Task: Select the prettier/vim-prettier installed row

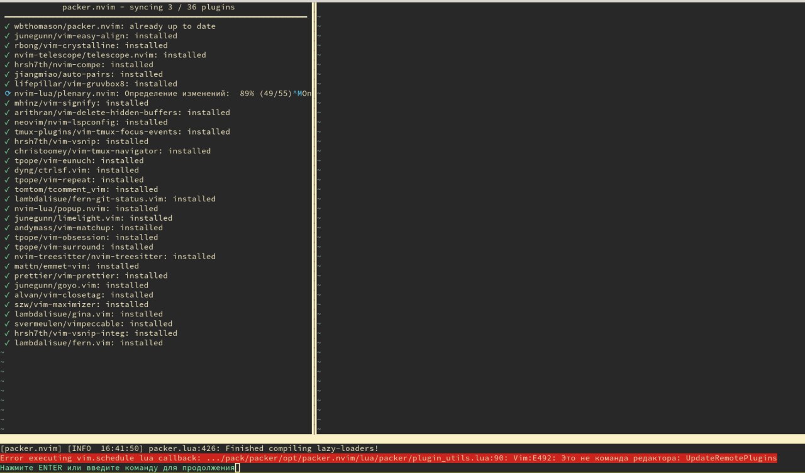Action: [x=86, y=275]
